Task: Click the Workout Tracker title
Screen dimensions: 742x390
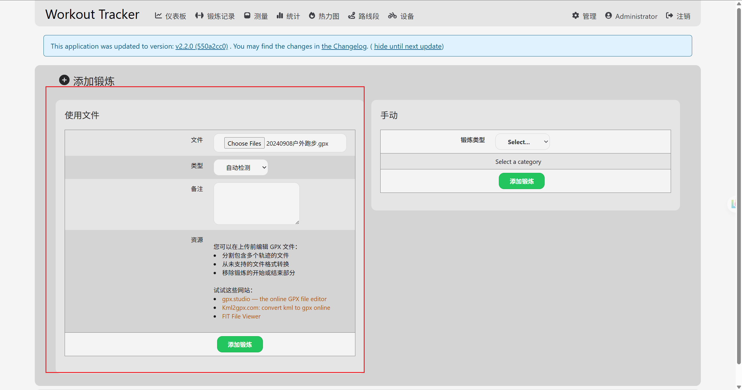Action: 92,14
